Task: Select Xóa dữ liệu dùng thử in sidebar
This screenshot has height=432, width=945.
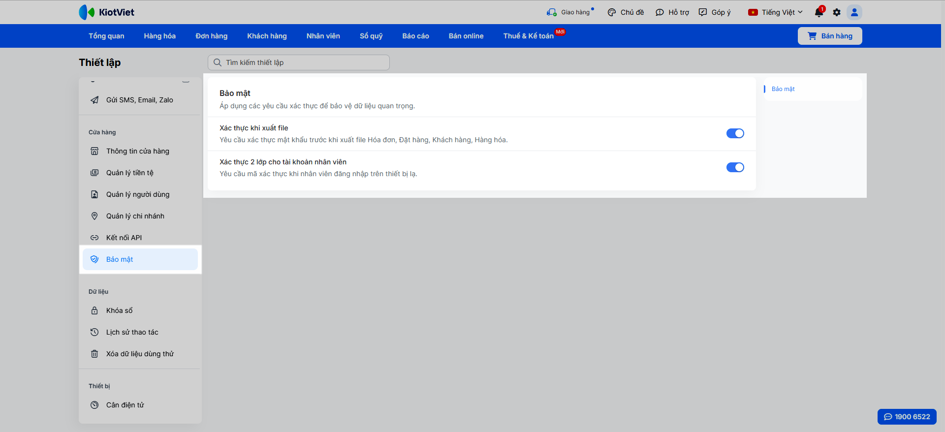Action: tap(140, 354)
